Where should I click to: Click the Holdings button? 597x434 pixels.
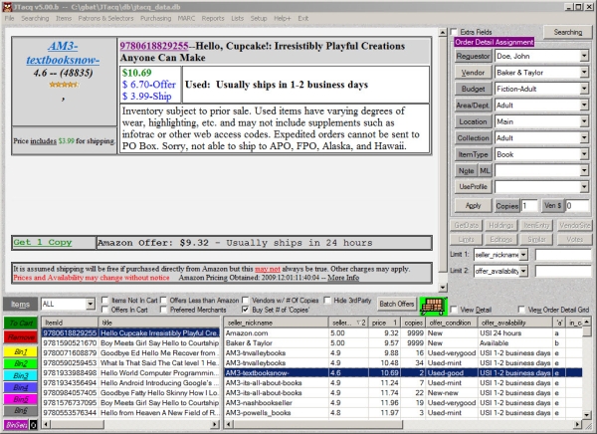500,225
